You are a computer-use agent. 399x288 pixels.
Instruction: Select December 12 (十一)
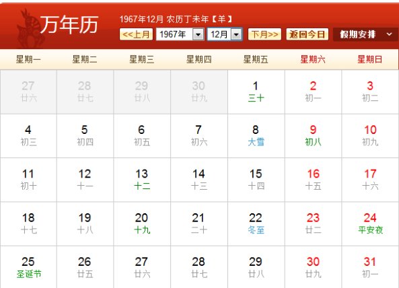(x=85, y=180)
